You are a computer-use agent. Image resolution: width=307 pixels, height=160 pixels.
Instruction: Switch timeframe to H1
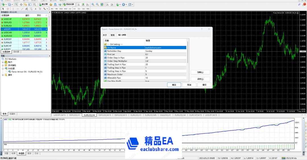(70, 9)
